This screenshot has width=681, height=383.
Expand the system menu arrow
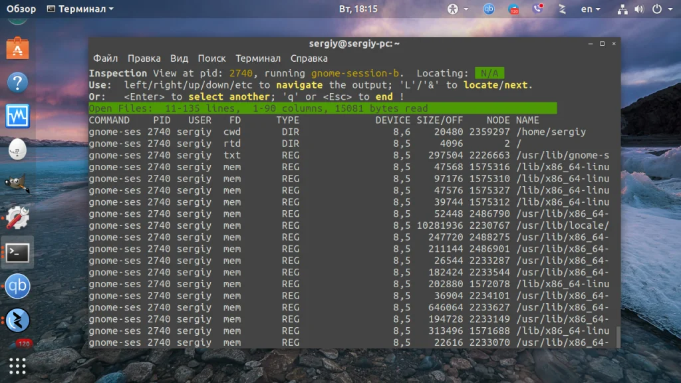(x=670, y=9)
